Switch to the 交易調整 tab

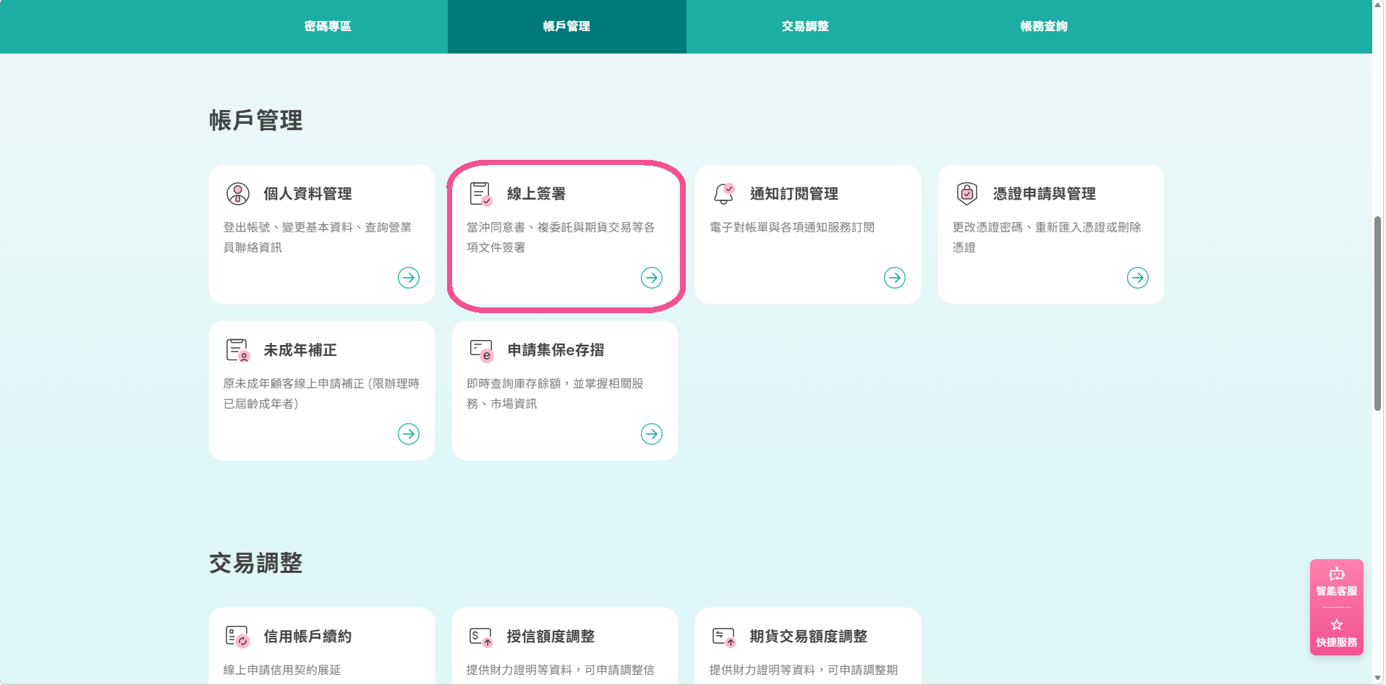coord(805,26)
